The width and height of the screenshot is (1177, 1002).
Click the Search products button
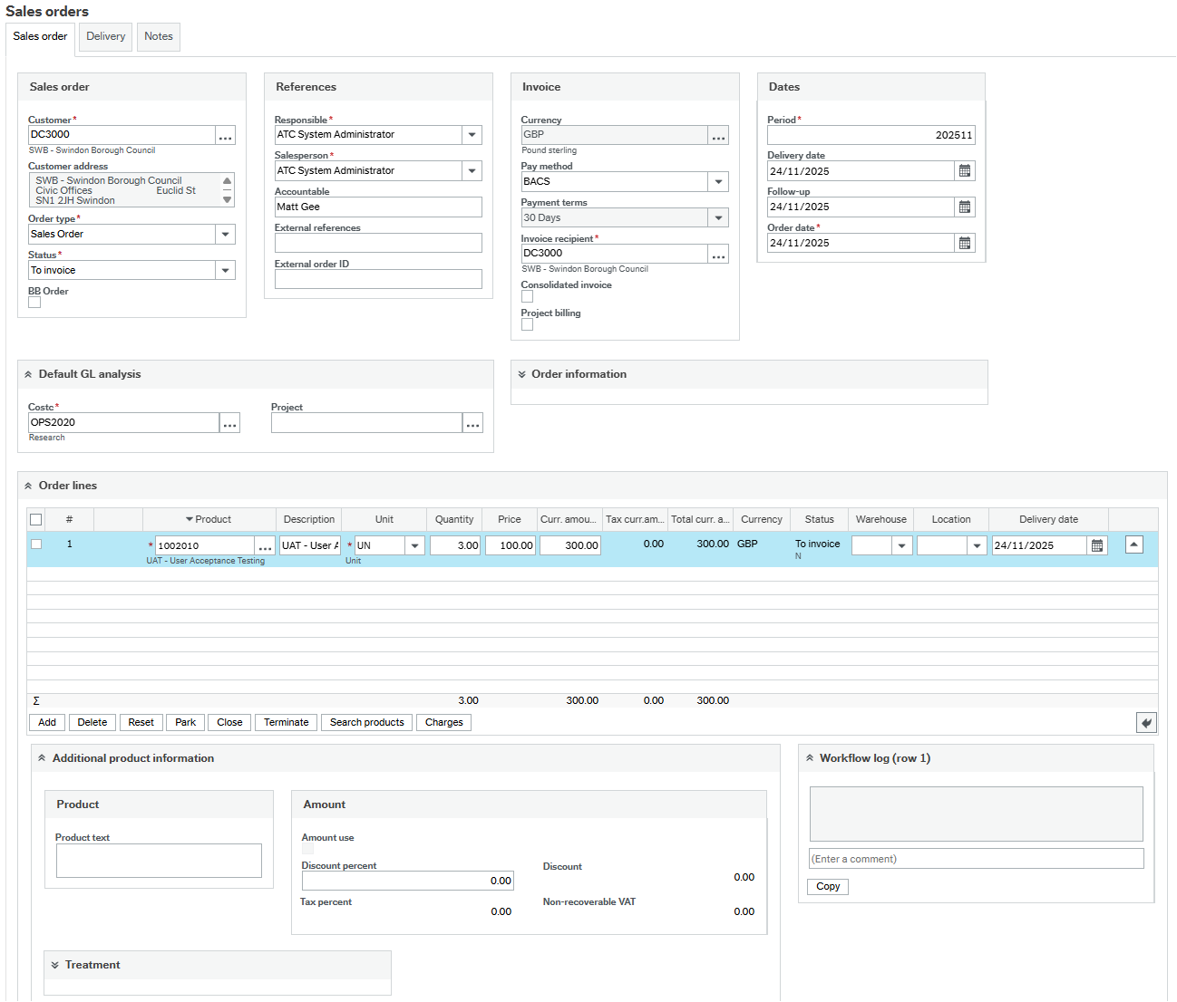click(x=366, y=723)
